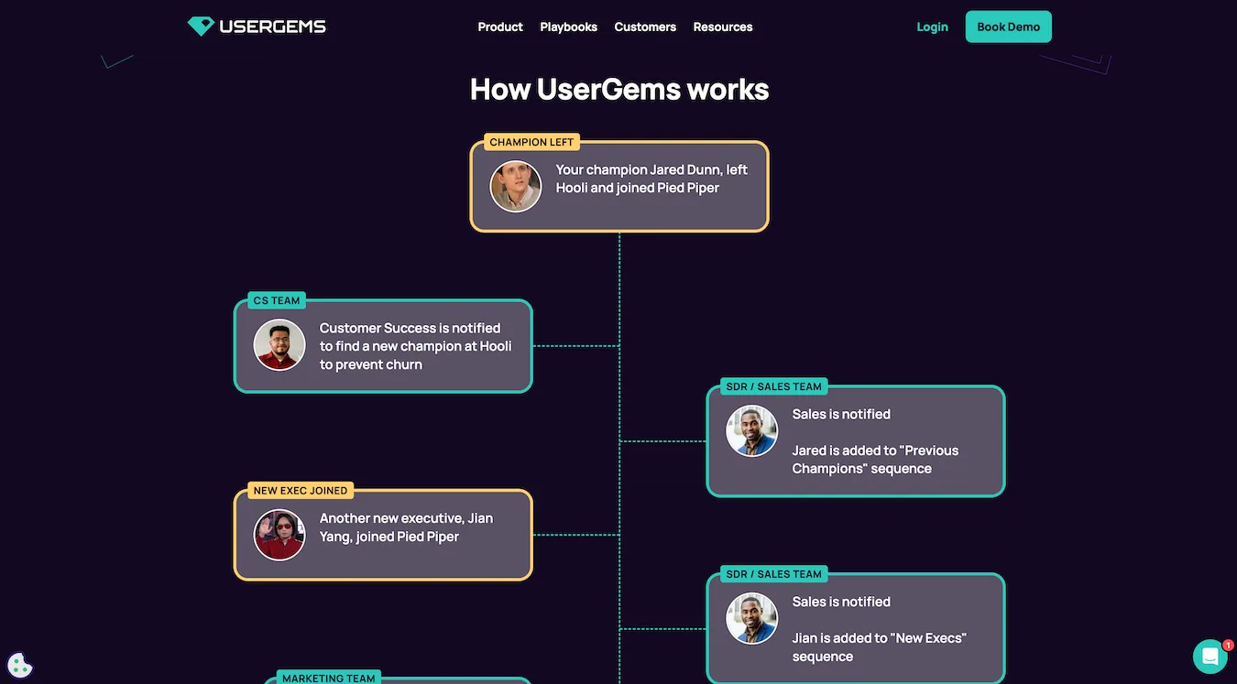Open the Product menu

click(x=500, y=27)
